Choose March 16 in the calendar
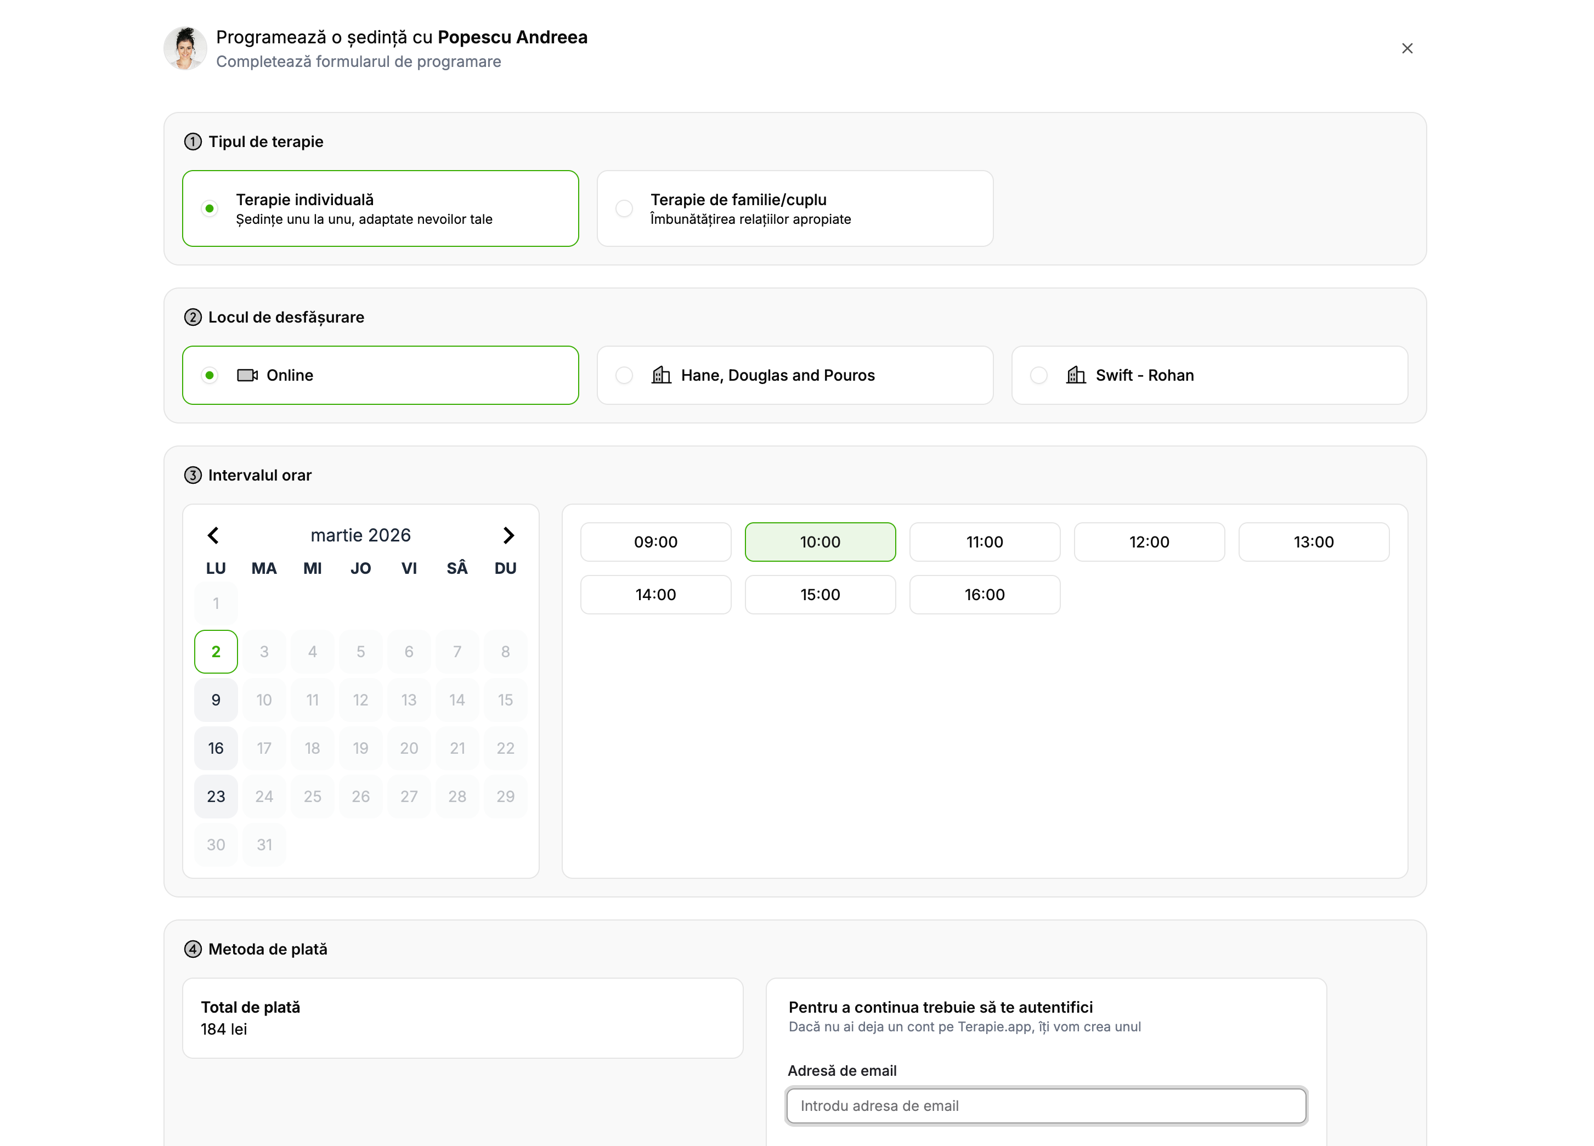The image size is (1594, 1146). coord(216,749)
